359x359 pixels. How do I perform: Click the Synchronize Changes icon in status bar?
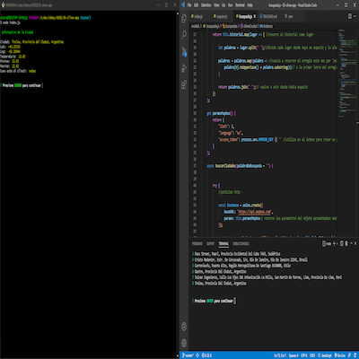(197, 355)
